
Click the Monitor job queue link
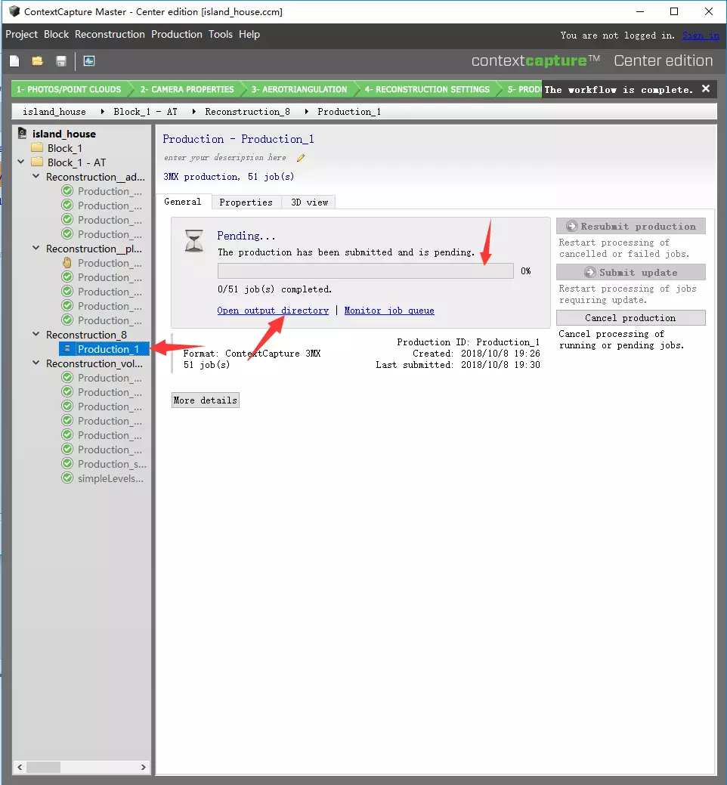pos(389,311)
